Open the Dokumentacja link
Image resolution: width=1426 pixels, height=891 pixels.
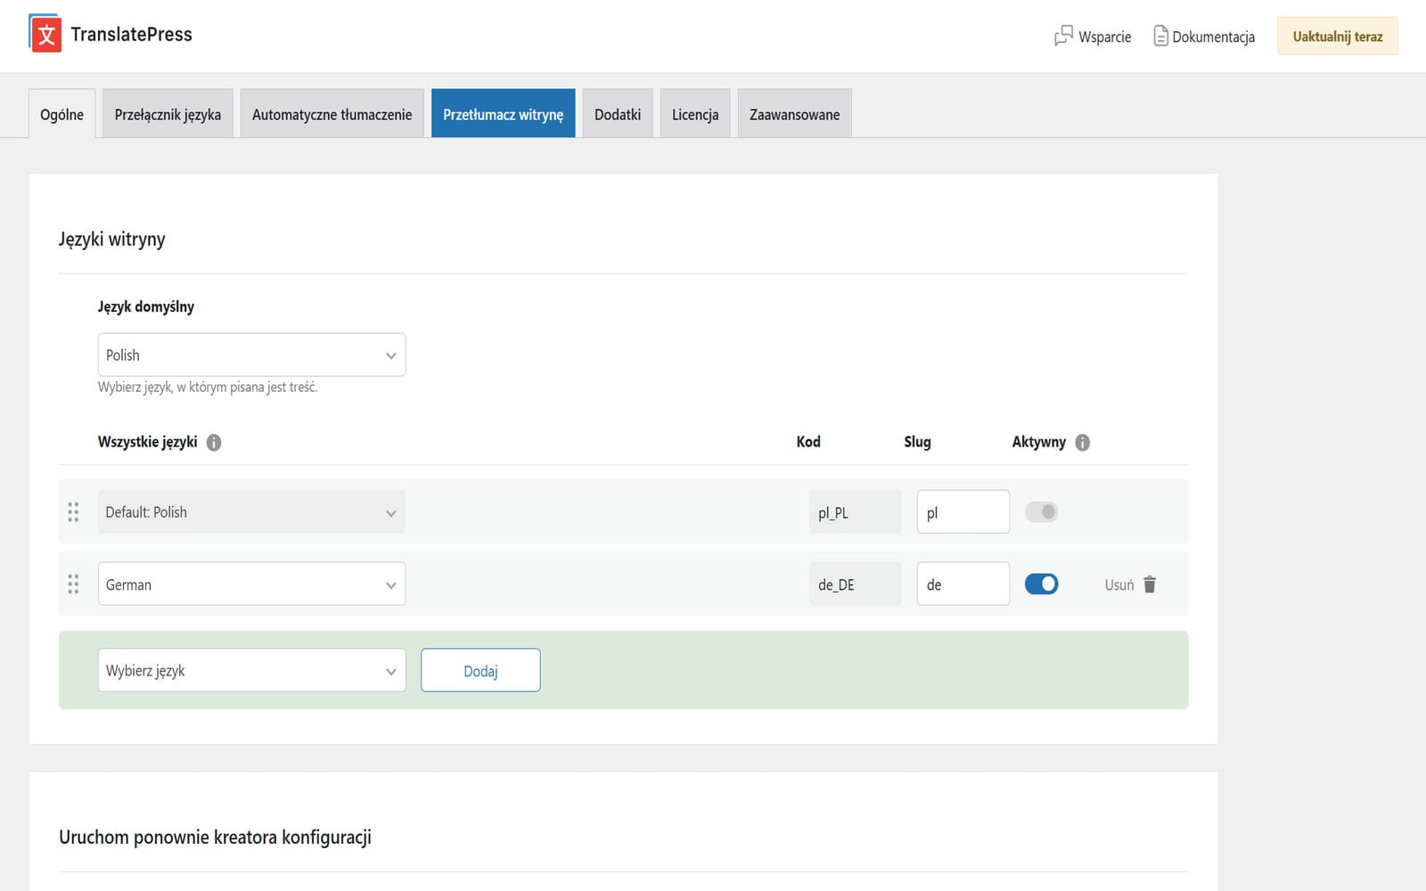click(x=1204, y=36)
